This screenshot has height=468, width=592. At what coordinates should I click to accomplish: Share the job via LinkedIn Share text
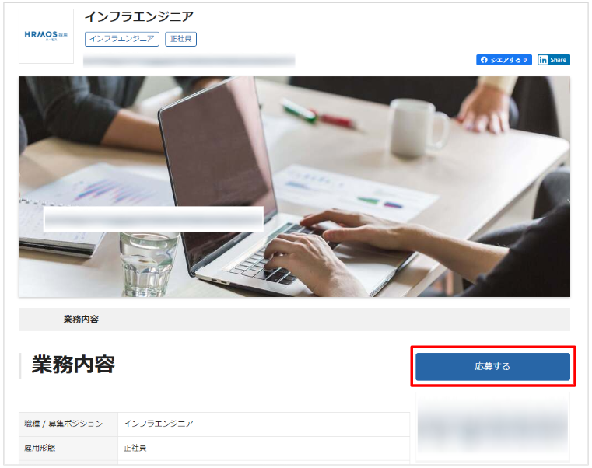558,60
